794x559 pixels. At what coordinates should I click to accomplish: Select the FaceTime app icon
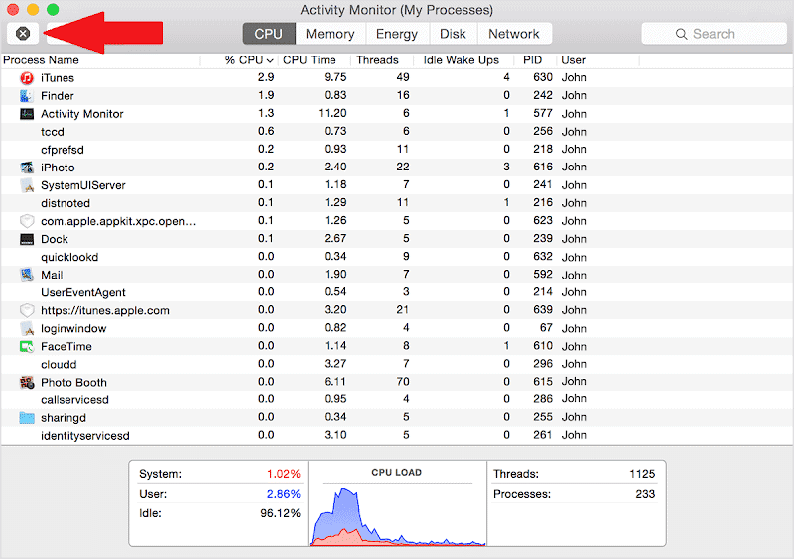point(27,347)
